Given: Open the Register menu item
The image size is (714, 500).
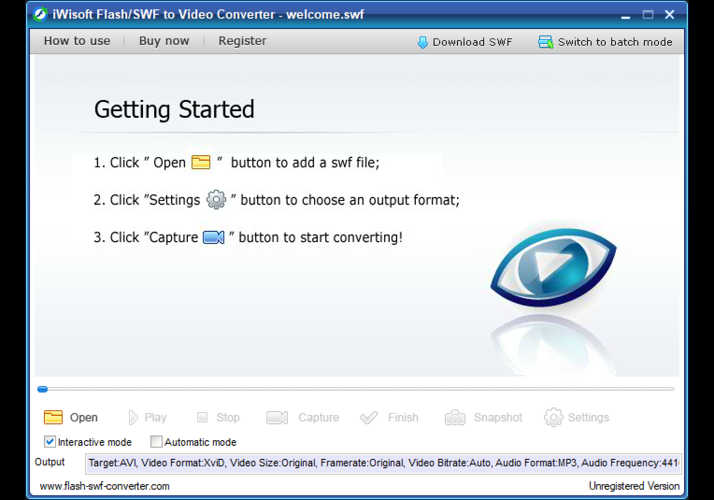Looking at the screenshot, I should pyautogui.click(x=243, y=41).
